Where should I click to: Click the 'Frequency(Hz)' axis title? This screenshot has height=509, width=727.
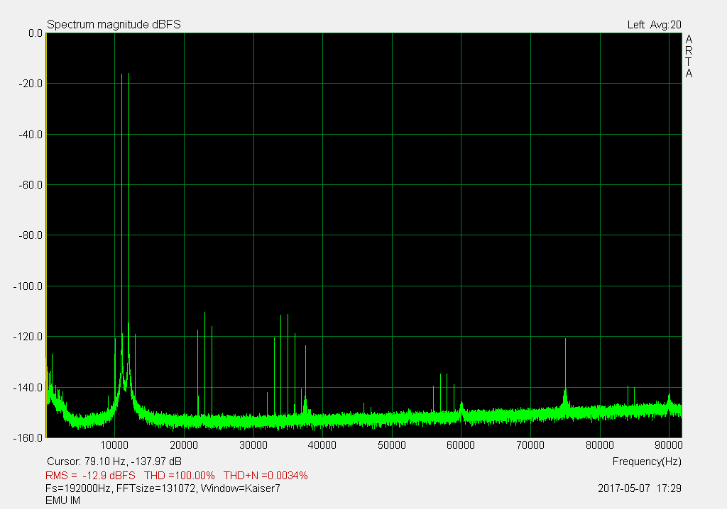click(647, 462)
